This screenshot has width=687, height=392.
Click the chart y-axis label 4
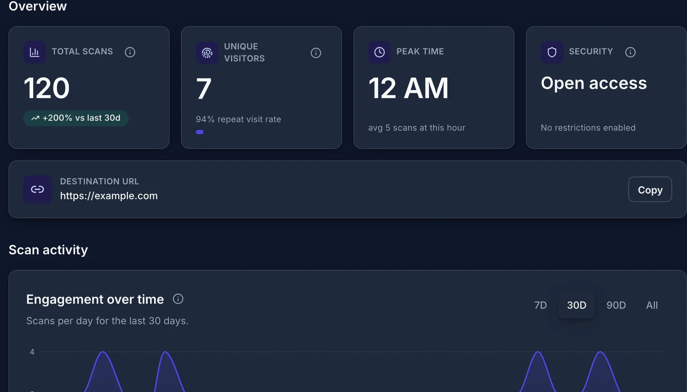click(32, 352)
